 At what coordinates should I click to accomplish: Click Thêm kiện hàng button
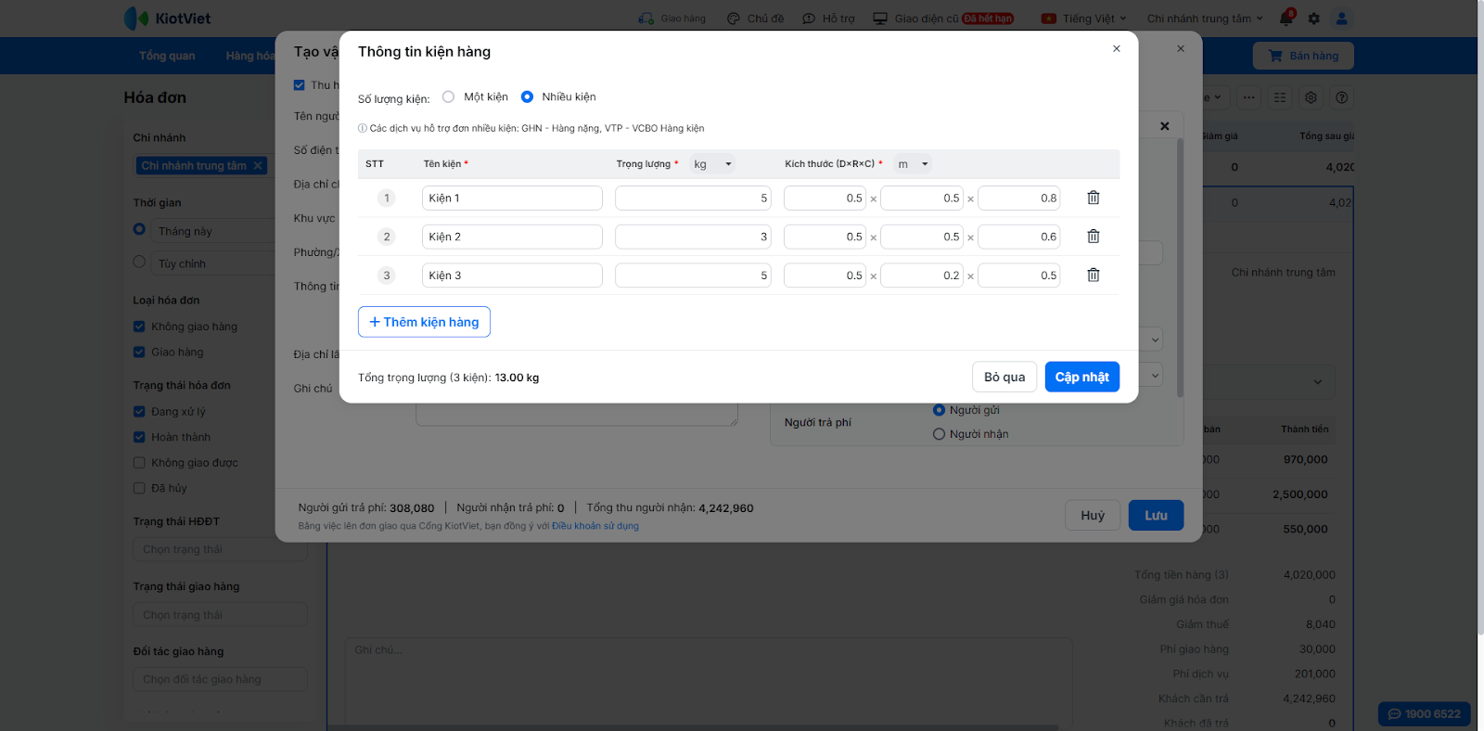pos(424,322)
